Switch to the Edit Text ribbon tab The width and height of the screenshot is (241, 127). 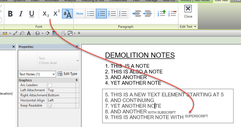coord(221,1)
